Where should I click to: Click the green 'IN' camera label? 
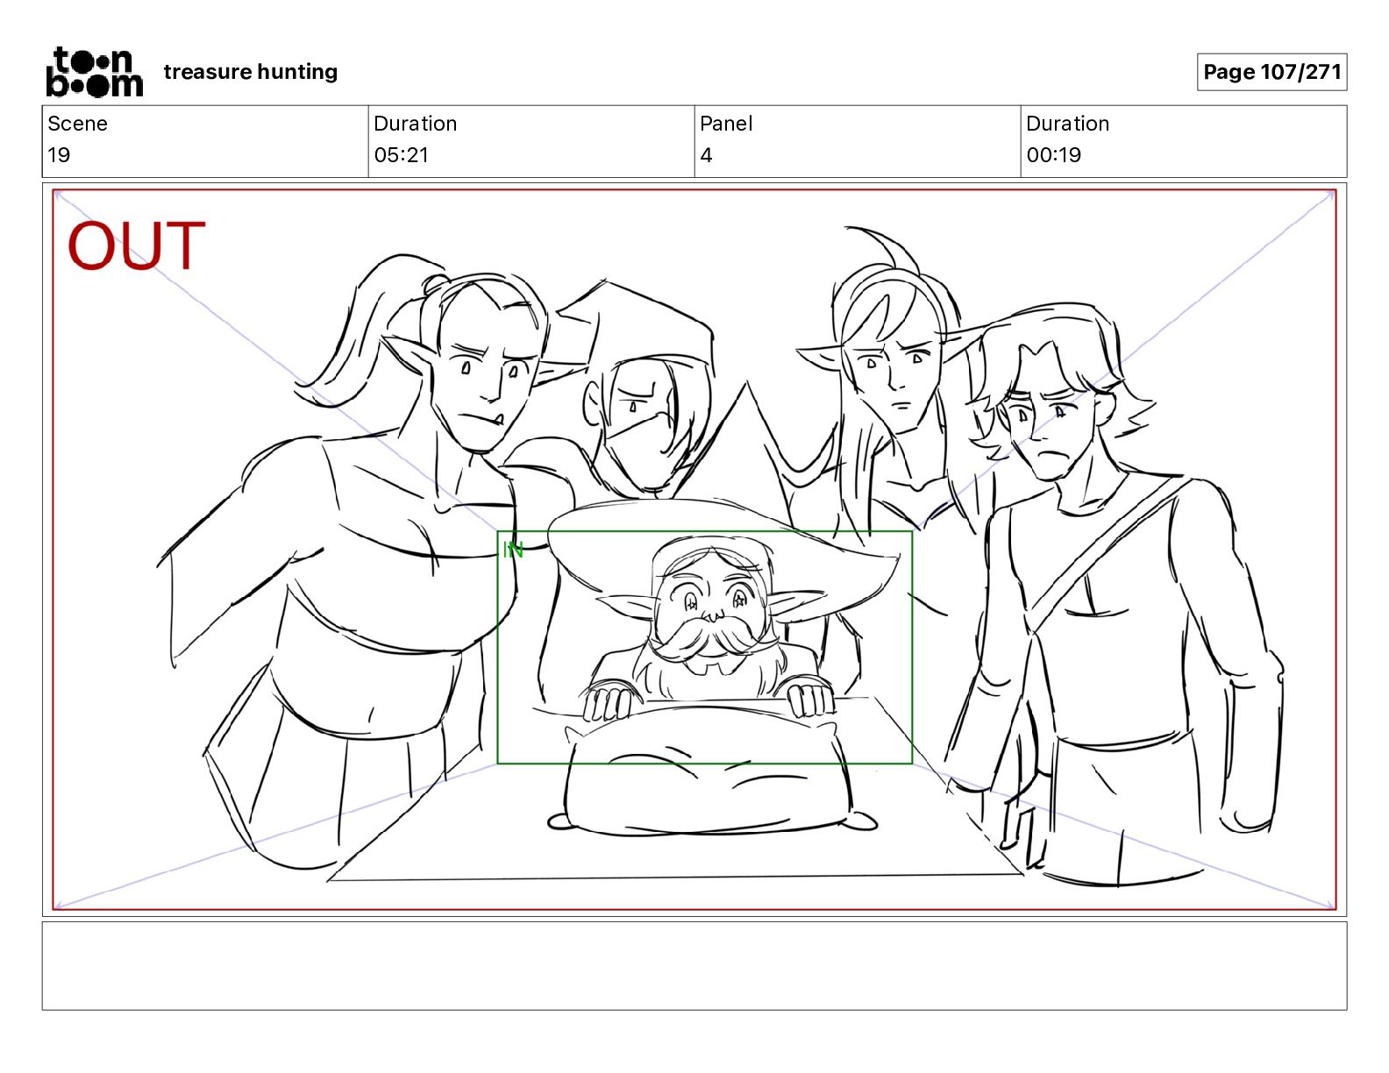click(x=513, y=550)
